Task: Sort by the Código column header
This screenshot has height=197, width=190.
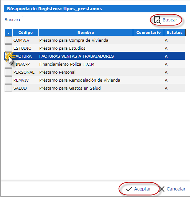Action: tap(25, 33)
